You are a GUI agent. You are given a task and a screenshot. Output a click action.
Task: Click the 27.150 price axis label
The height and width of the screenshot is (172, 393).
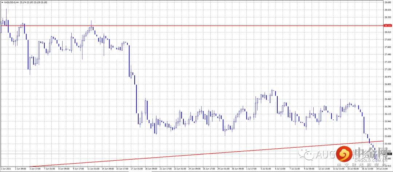tap(388, 69)
